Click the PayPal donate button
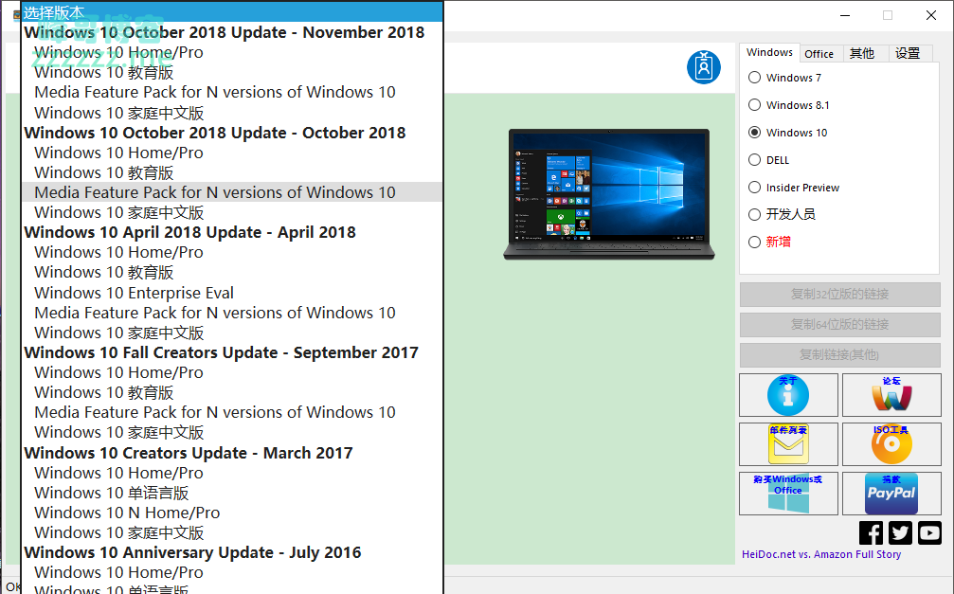Screen dimensions: 954x594 coord(891,494)
